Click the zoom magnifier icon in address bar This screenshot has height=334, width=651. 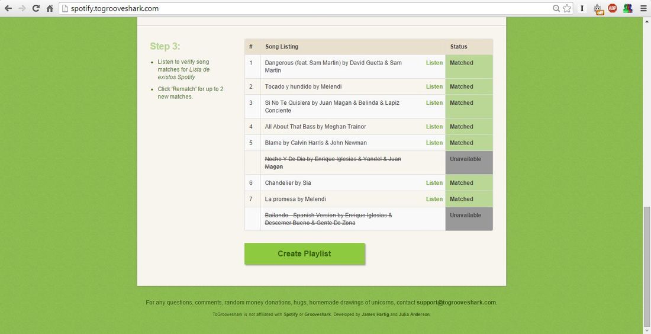556,8
